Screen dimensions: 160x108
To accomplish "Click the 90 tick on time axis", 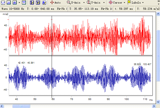I will point(108,99).
